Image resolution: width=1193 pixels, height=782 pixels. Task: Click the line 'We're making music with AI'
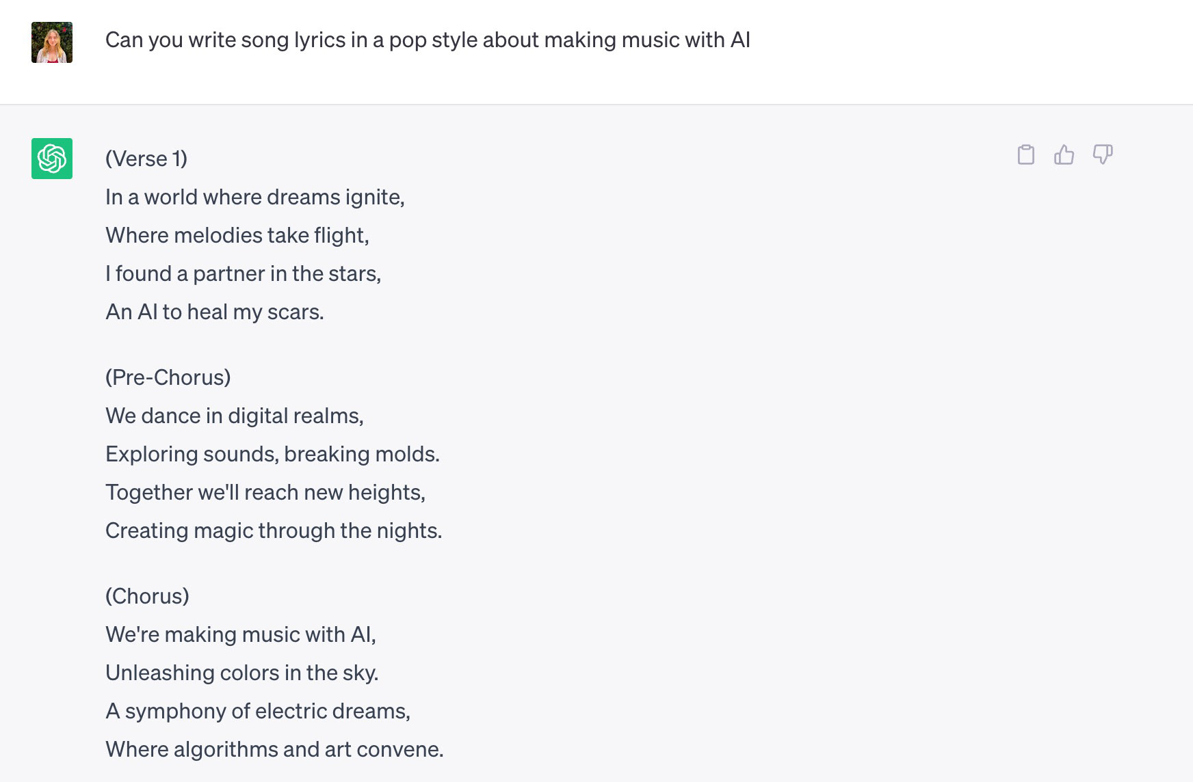point(241,635)
